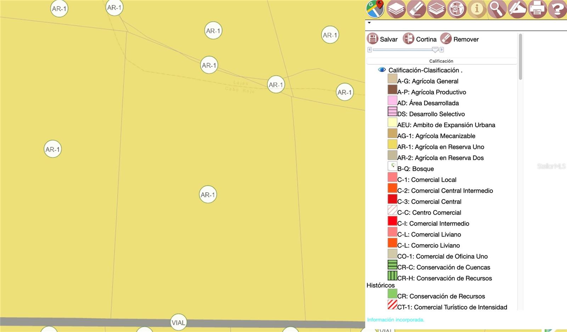Screen dimensions: 567x332
Task: Click the legend panel vertical scrollbar
Action: point(520,57)
